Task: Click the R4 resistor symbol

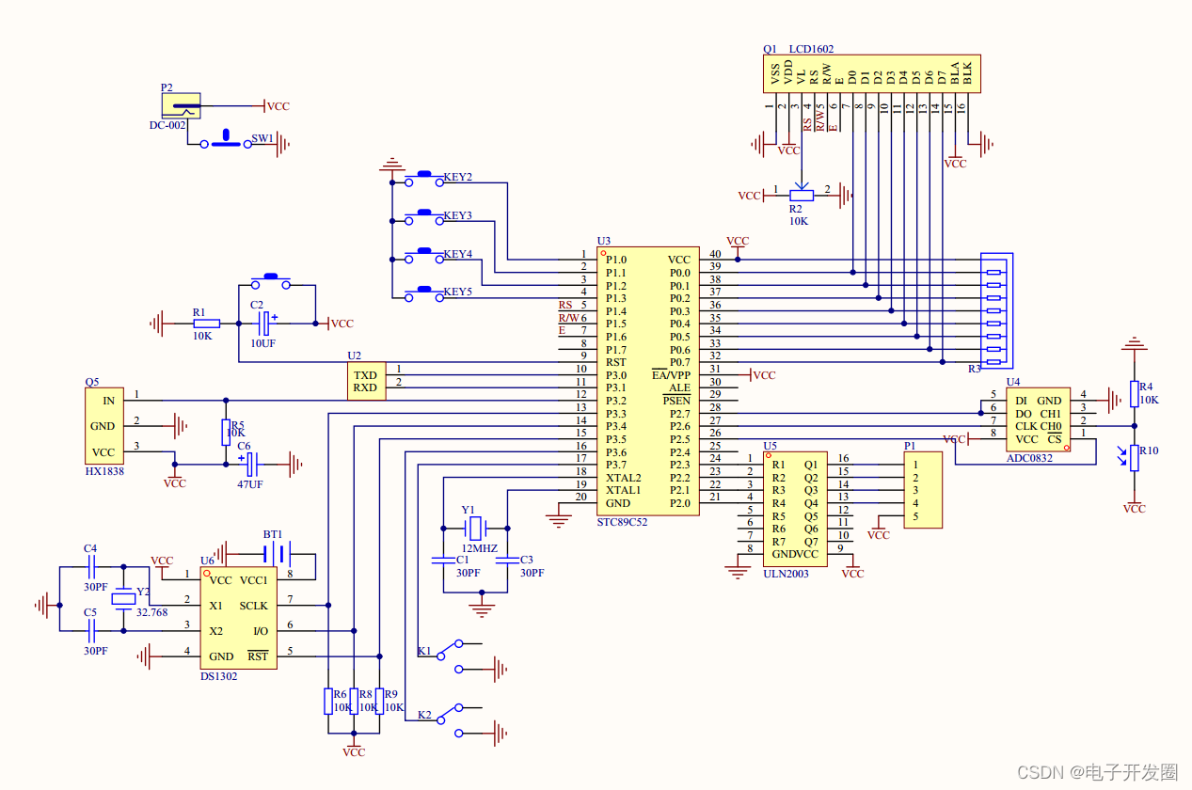Action: click(x=1135, y=393)
